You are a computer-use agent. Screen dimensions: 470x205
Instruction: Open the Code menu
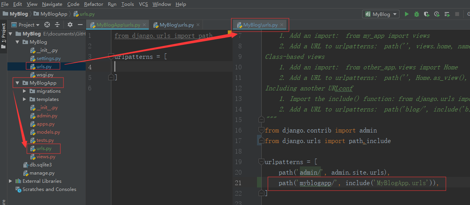(x=73, y=4)
